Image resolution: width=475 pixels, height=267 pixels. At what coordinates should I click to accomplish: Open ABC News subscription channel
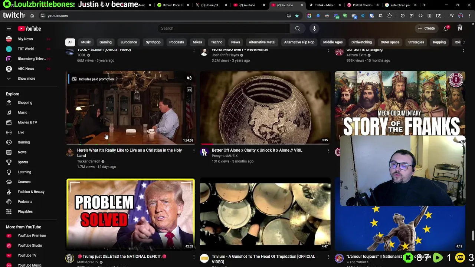tap(26, 69)
